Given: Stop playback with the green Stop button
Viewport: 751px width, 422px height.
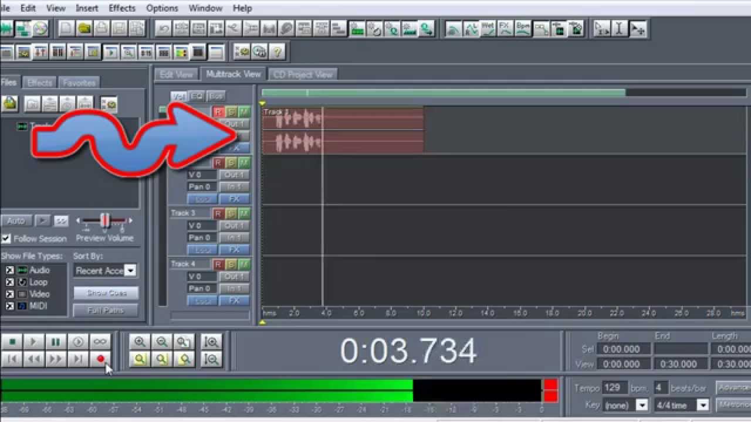Looking at the screenshot, I should tap(12, 342).
